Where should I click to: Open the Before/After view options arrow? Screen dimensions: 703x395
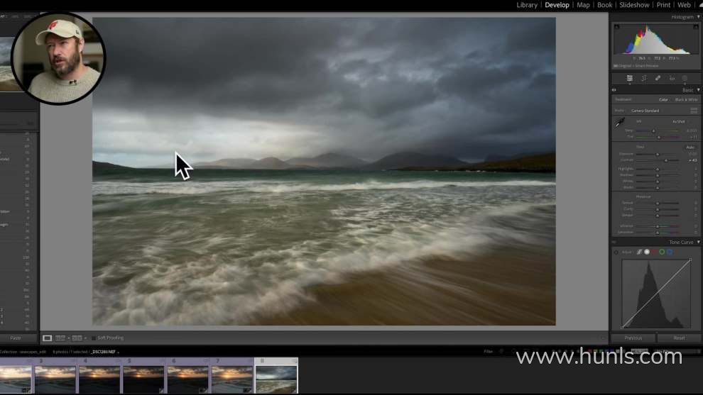tap(85, 338)
